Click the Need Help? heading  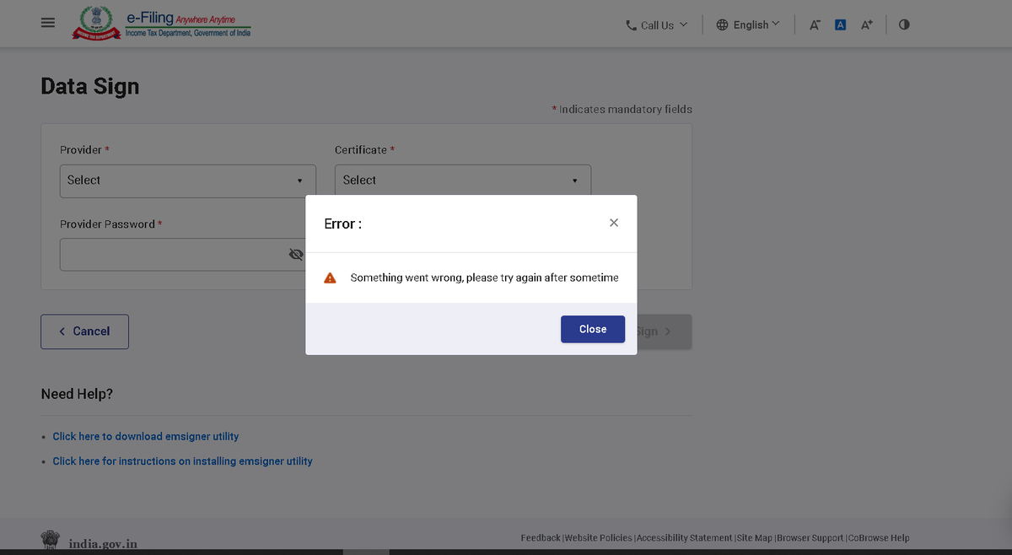pyautogui.click(x=77, y=394)
